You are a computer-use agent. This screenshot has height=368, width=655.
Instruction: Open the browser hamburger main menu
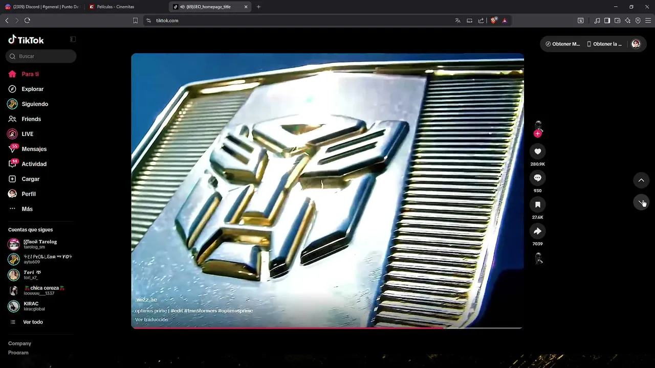point(648,20)
